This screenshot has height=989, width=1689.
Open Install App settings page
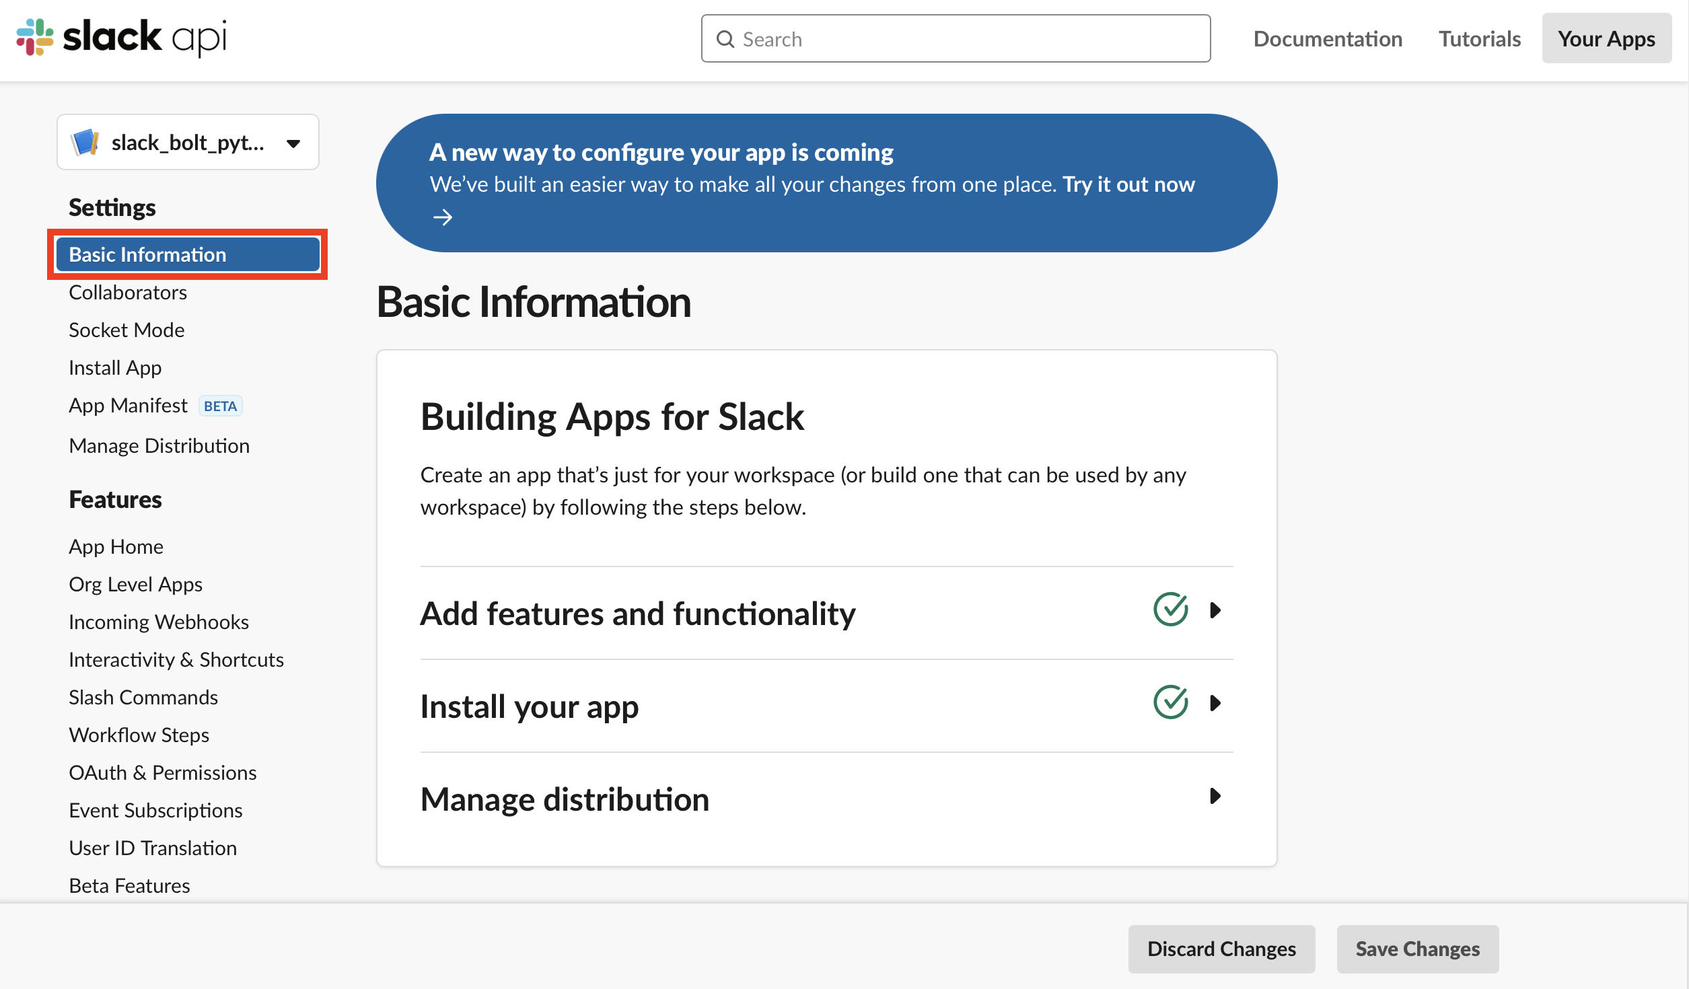(x=115, y=367)
